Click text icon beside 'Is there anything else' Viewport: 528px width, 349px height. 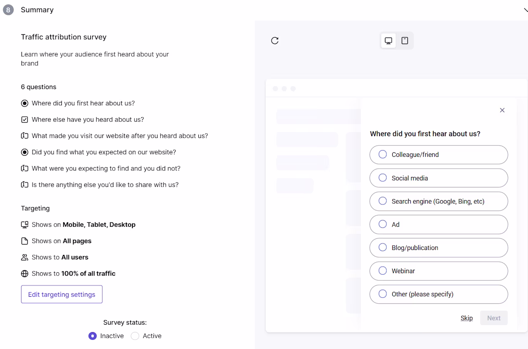pyautogui.click(x=25, y=185)
